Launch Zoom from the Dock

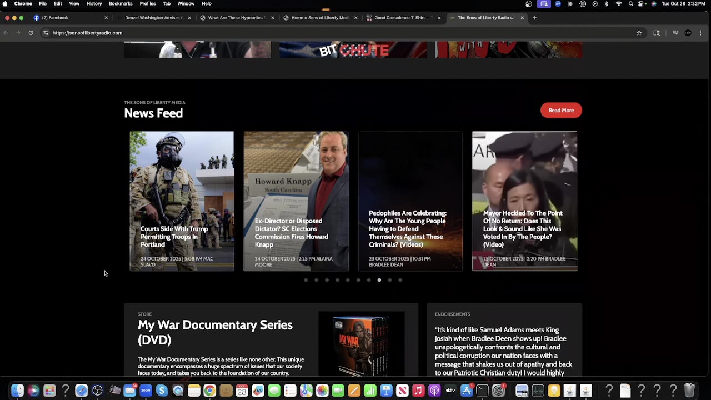146,391
